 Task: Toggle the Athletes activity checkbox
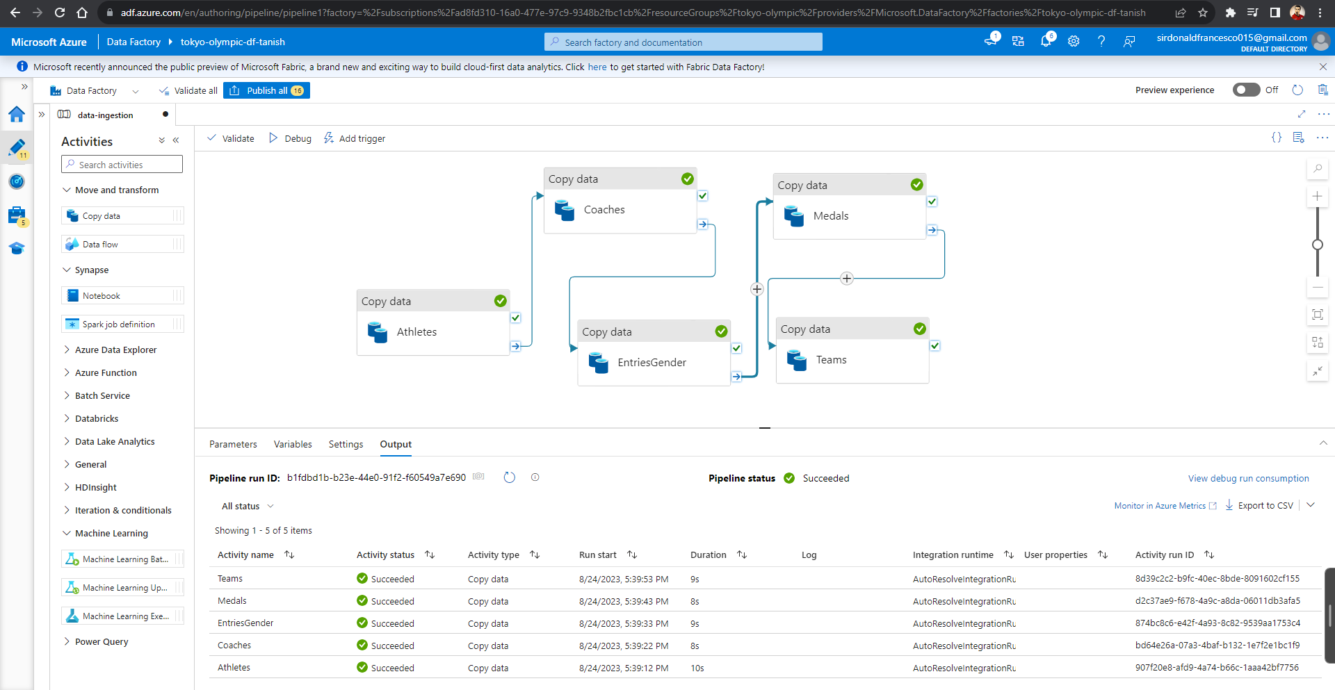pyautogui.click(x=516, y=318)
